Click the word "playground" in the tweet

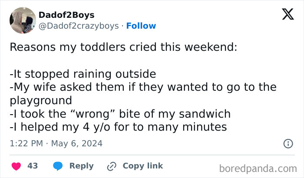coord(40,101)
